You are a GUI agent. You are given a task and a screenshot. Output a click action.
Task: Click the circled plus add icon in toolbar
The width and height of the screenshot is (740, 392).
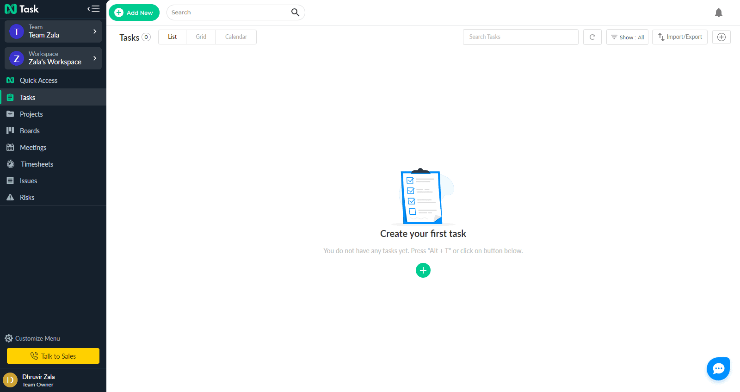(721, 37)
